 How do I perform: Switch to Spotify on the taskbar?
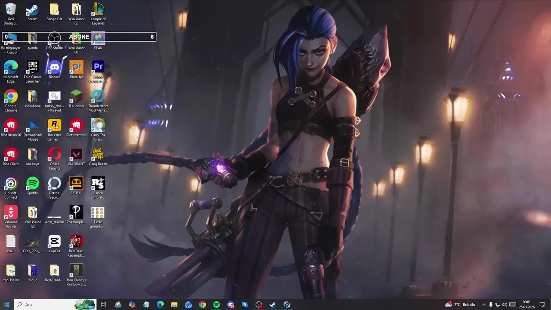tap(217, 304)
